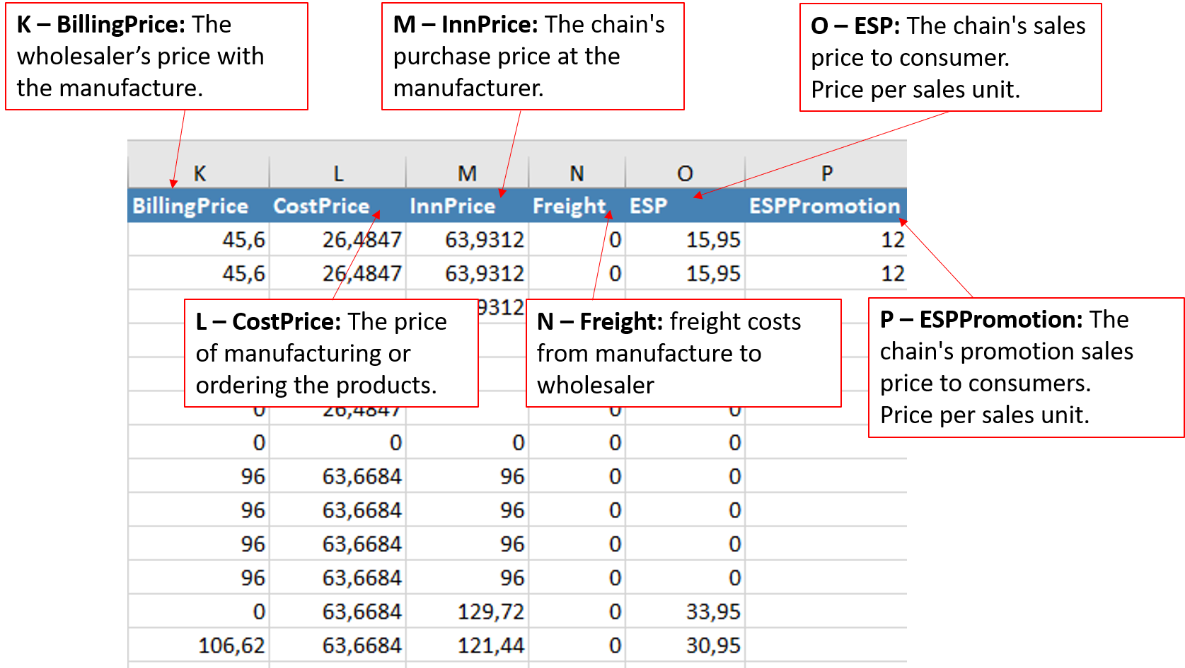This screenshot has height=668, width=1185.
Task: Click the CostPrice header cell
Action: [338, 206]
